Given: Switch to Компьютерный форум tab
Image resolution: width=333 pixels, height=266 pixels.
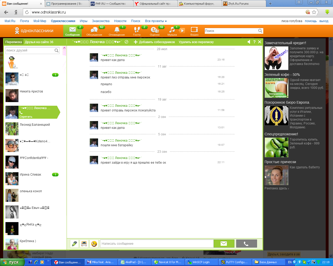Looking at the screenshot, I should click(200, 4).
